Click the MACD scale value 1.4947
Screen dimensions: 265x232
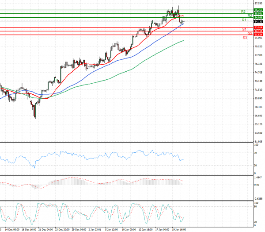tap(258, 178)
